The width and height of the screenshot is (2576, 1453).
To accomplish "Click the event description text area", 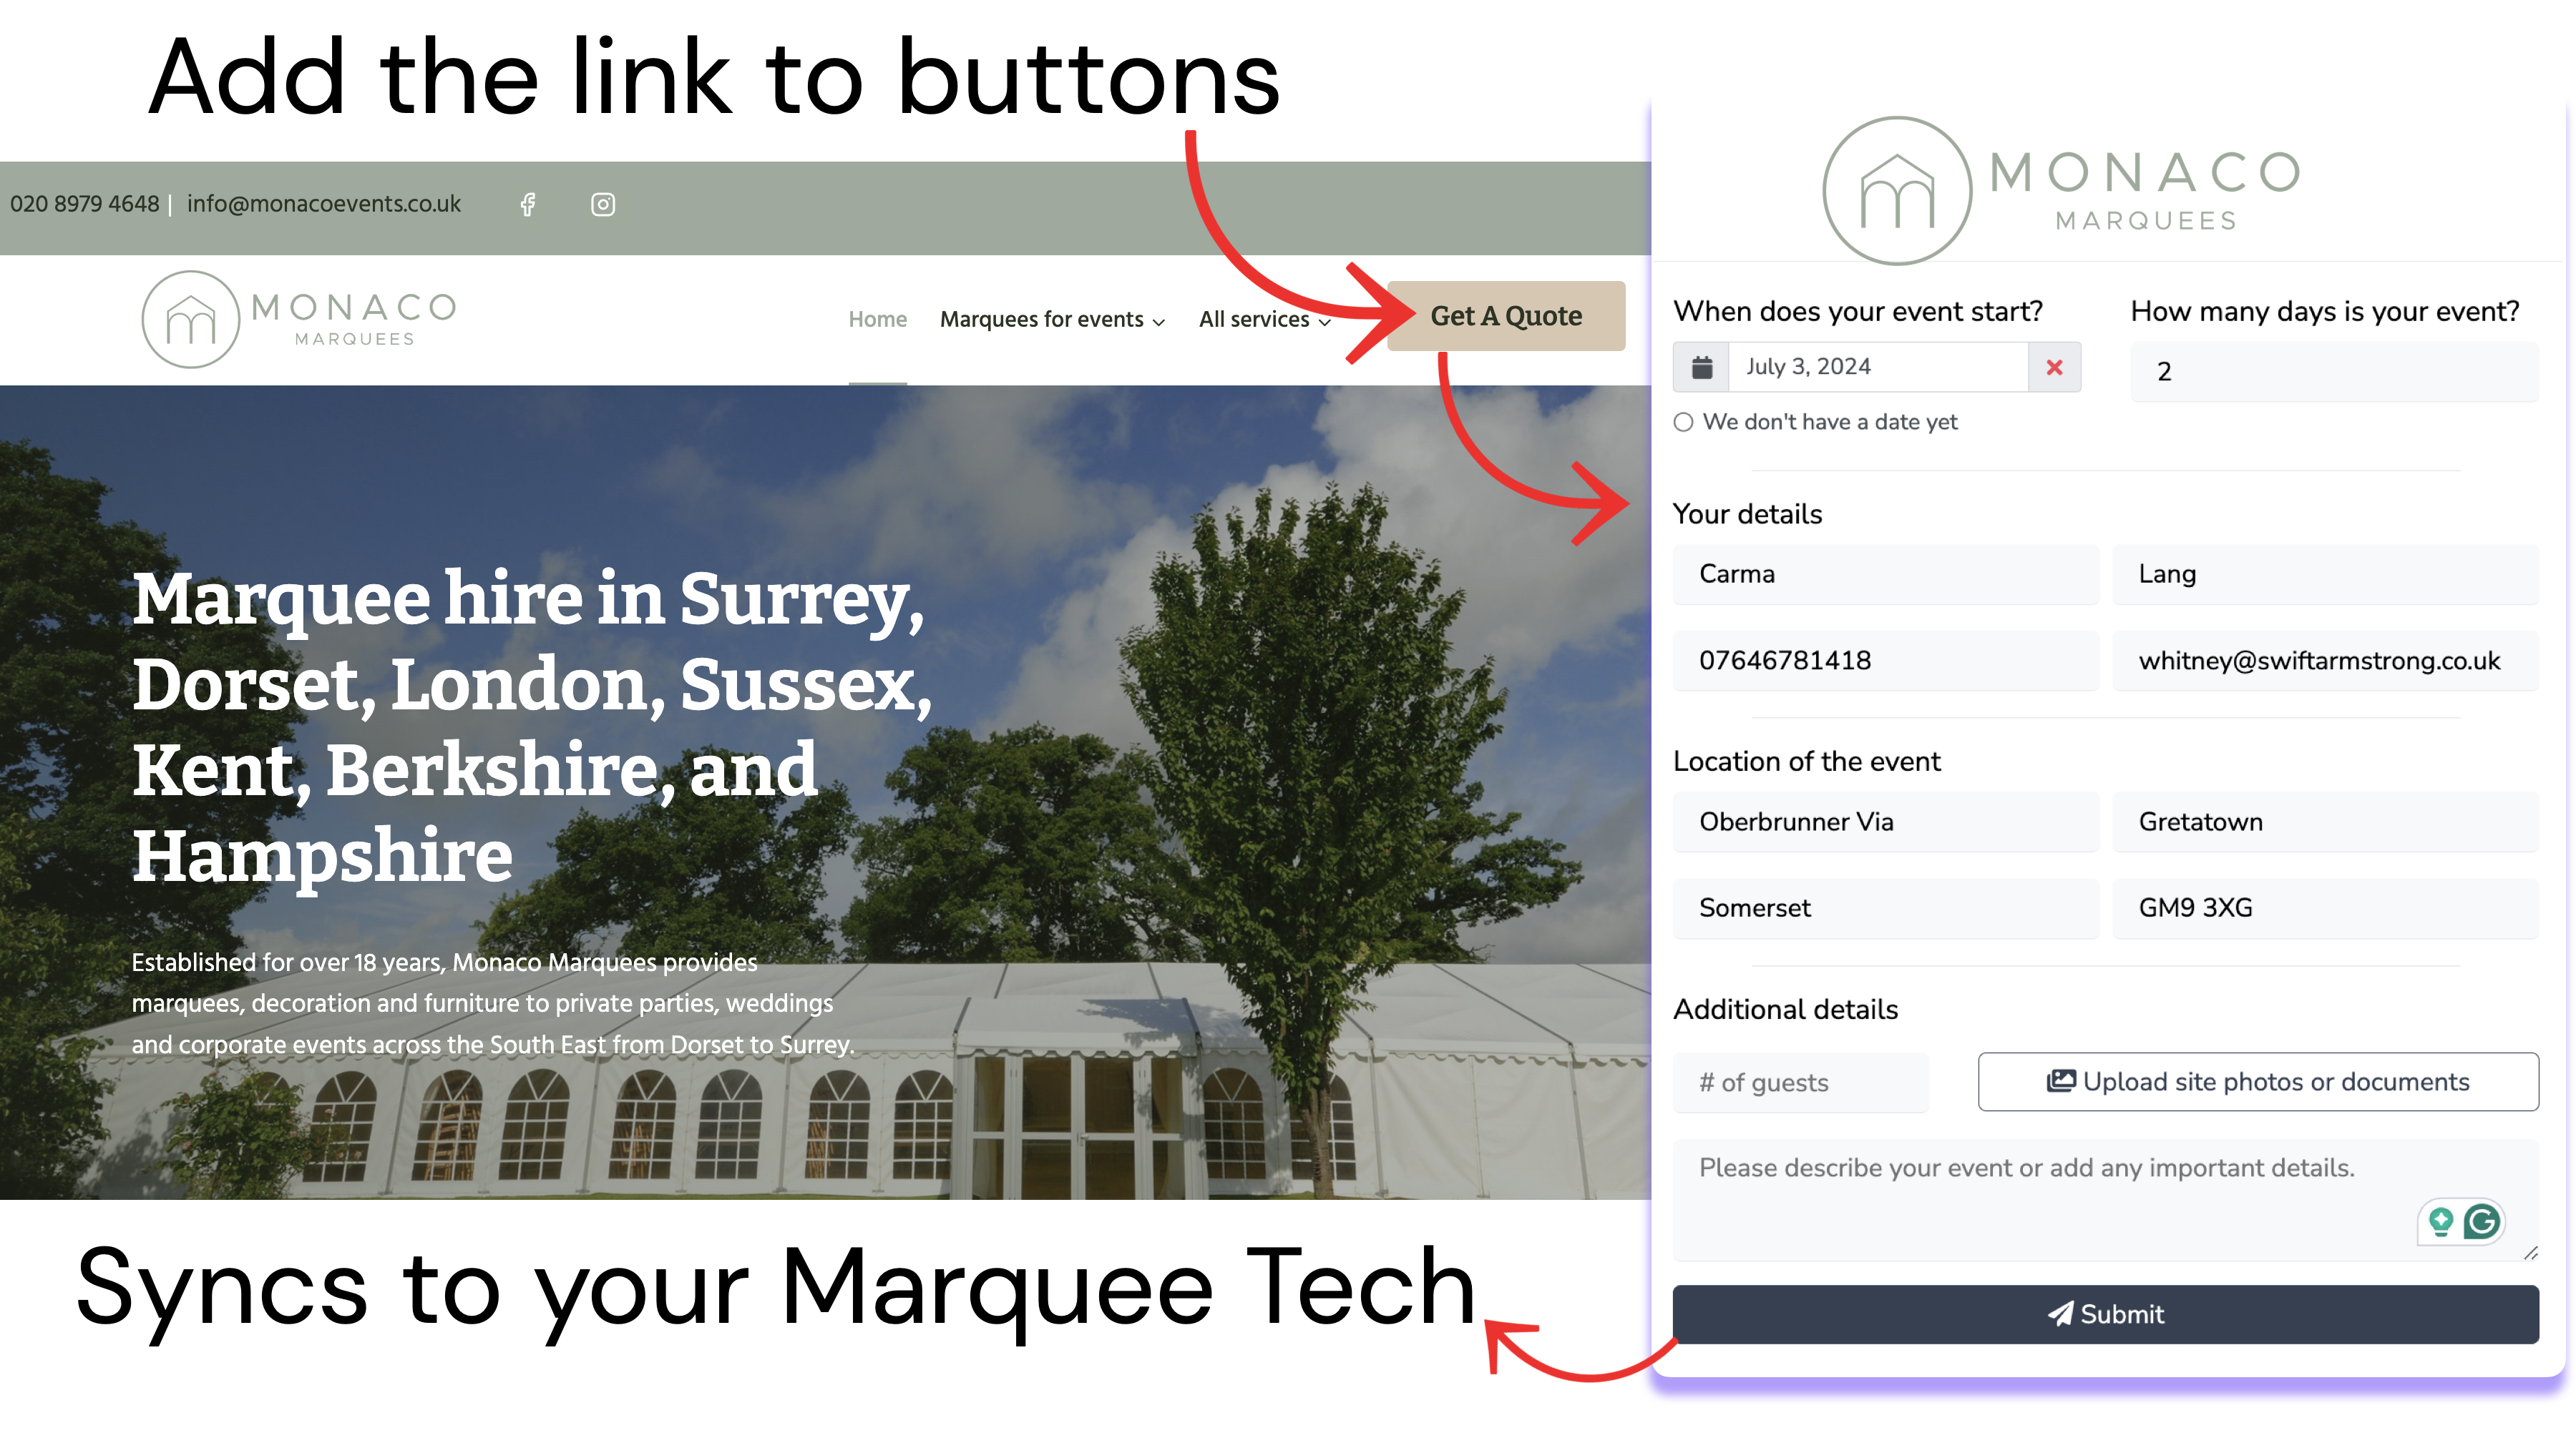I will click(2105, 1199).
